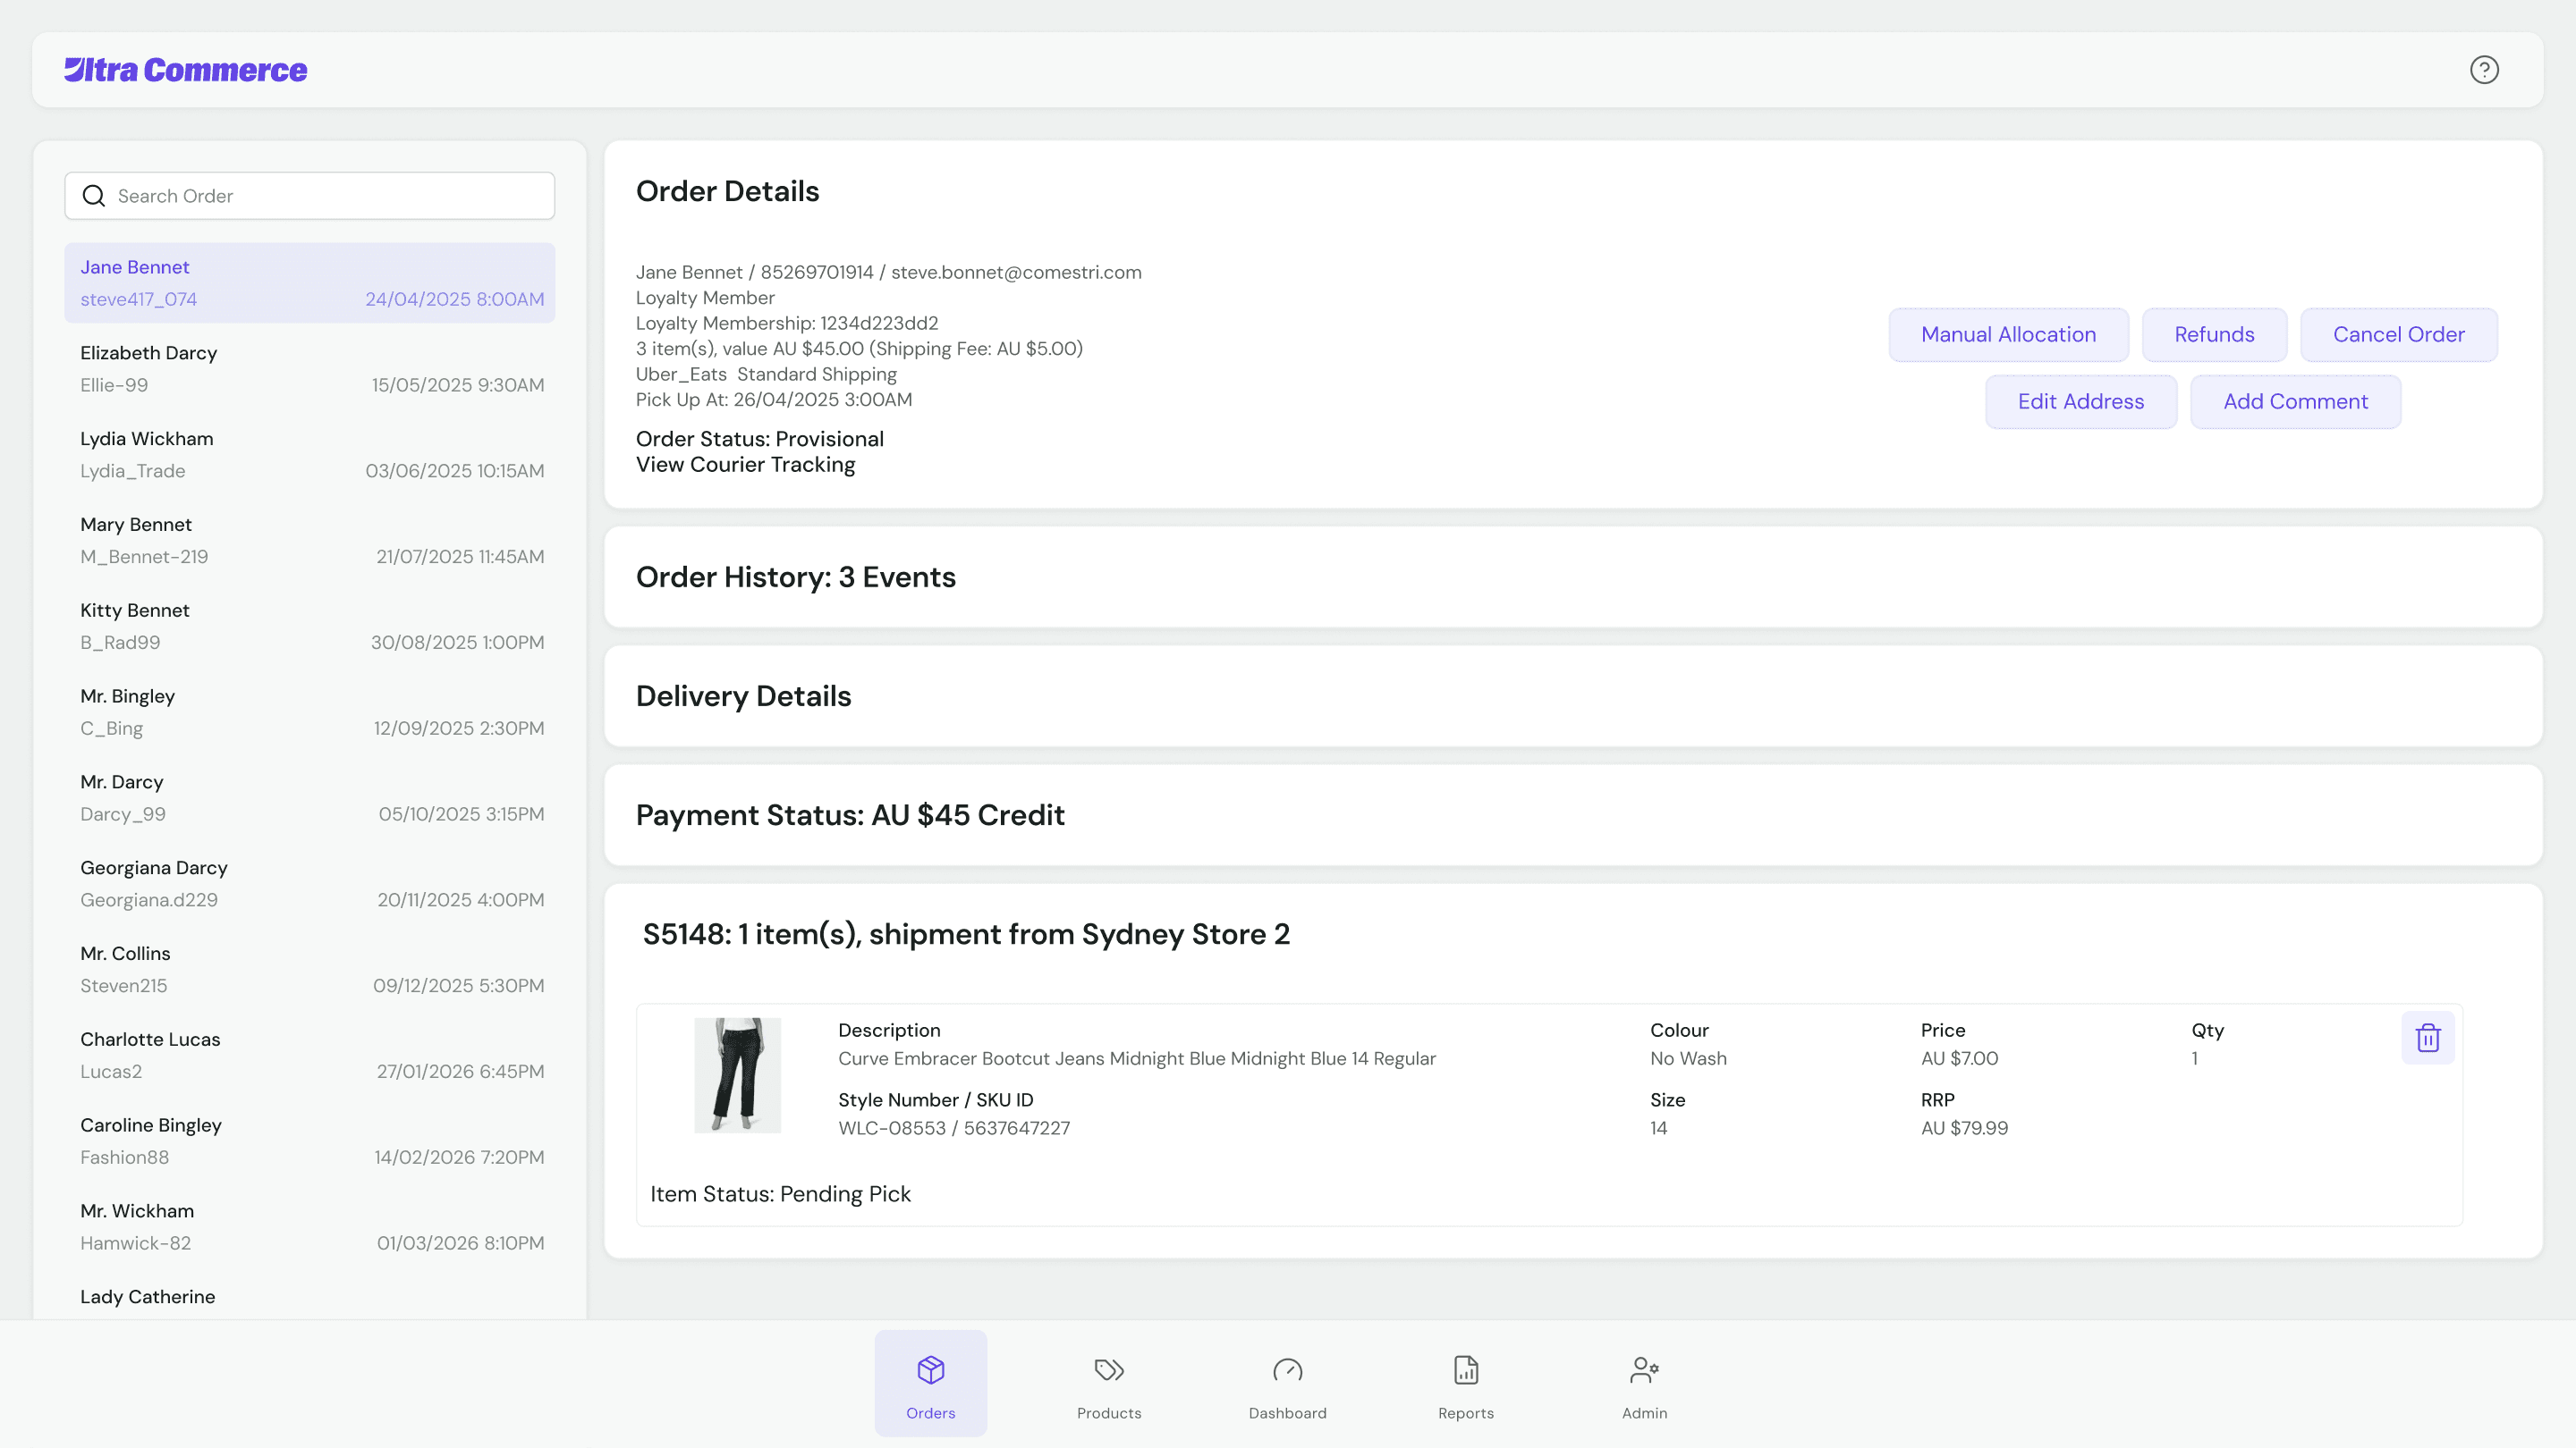Click the Search Order input field
2576x1448 pixels.
tap(330, 196)
